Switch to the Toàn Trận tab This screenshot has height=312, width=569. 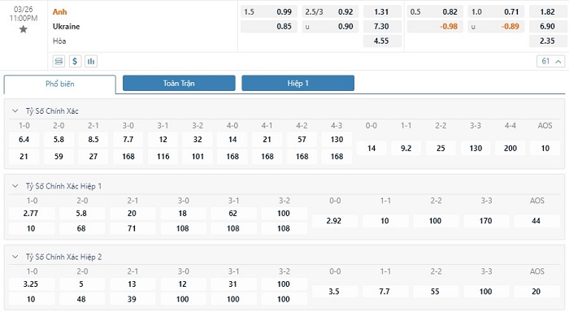coord(179,83)
